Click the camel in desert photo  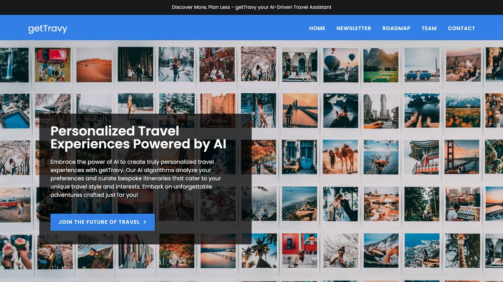coord(340,157)
